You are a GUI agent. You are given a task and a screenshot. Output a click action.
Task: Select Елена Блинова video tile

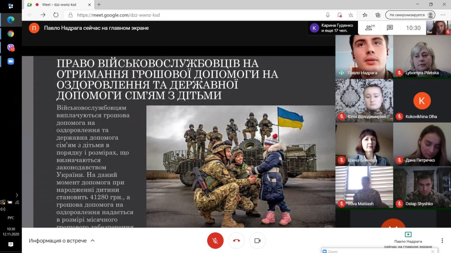pyautogui.click(x=364, y=144)
